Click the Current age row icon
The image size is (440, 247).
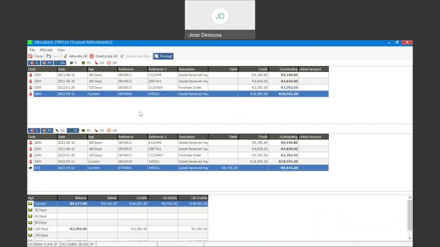click(30, 203)
